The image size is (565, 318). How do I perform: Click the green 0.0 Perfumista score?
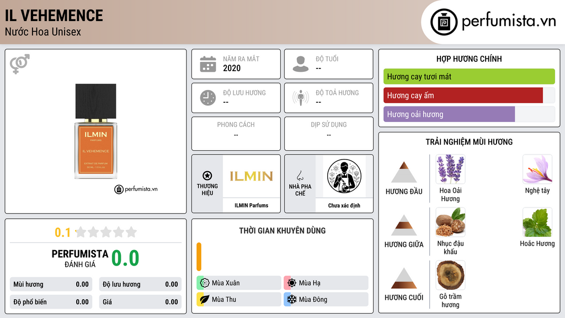pyautogui.click(x=125, y=258)
